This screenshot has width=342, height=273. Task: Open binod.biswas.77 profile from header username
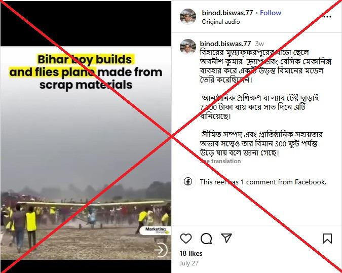coord(227,13)
